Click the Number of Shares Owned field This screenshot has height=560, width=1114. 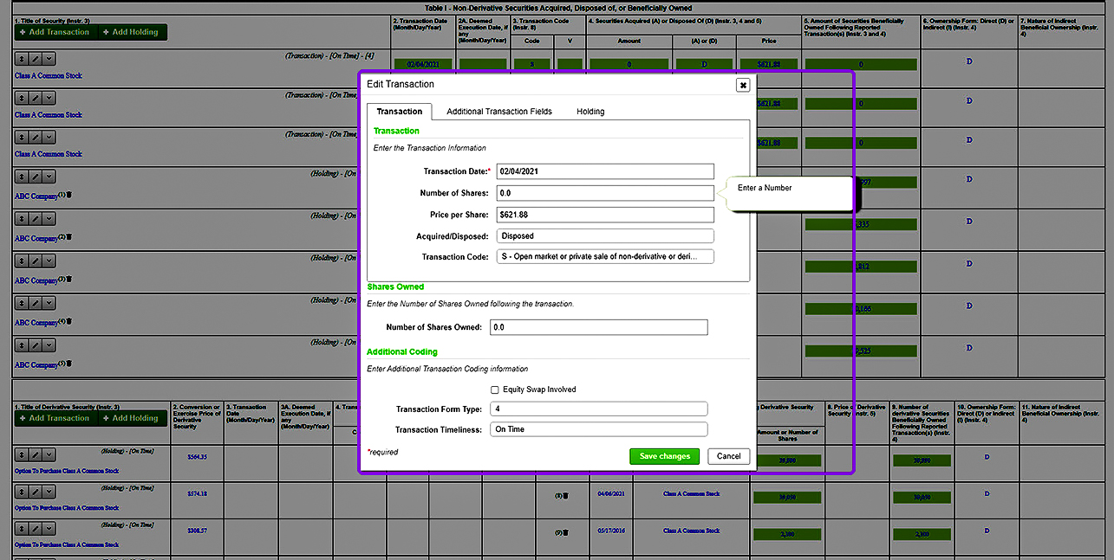pos(598,327)
